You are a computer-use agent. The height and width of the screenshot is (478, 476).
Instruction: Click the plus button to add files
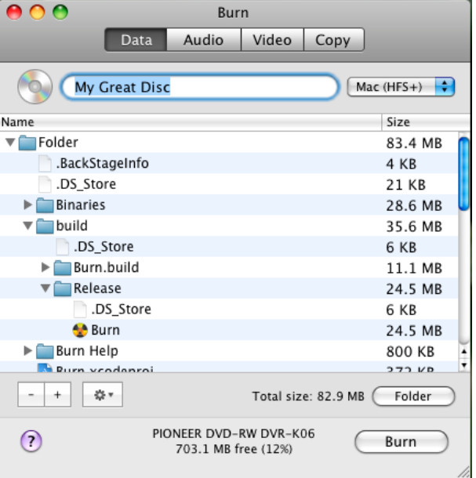[x=58, y=395]
